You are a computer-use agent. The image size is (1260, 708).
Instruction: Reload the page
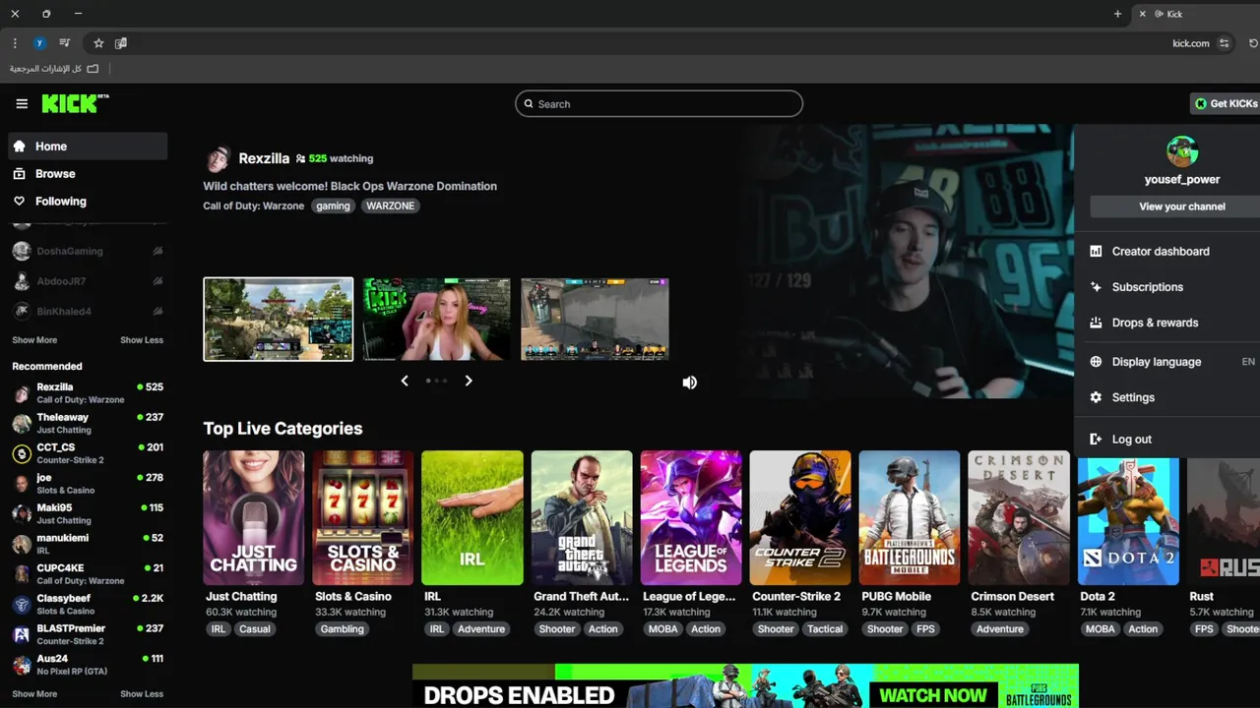tap(1253, 43)
